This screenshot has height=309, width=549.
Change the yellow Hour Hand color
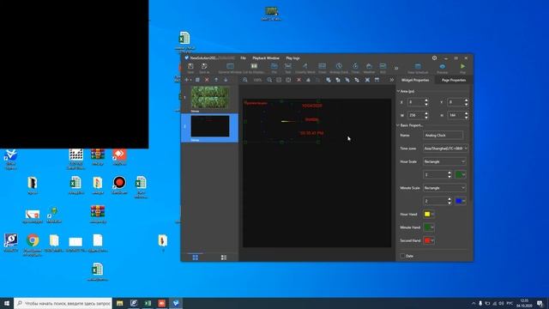(429, 214)
